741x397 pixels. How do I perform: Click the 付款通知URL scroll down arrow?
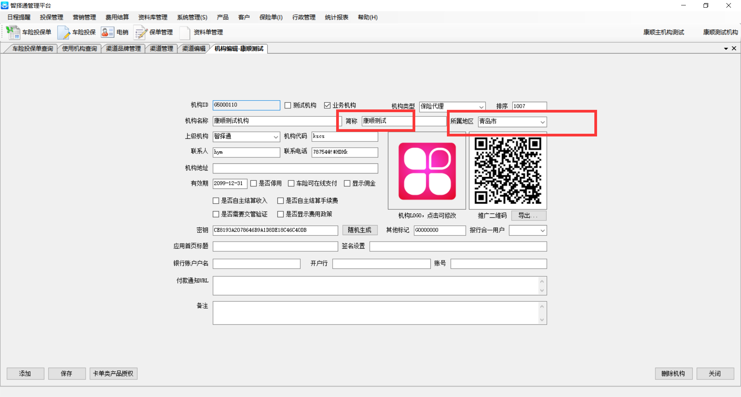(x=542, y=291)
